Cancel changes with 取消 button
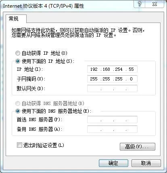 146,163
